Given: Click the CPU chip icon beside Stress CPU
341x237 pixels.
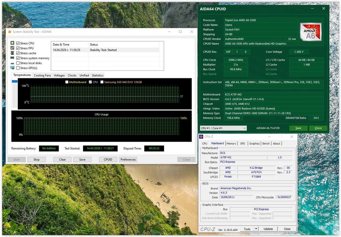Looking at the screenshot, I should [12, 43].
